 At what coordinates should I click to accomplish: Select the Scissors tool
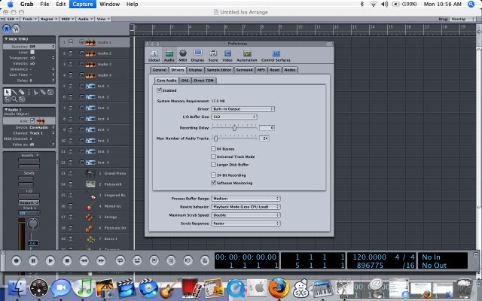[x=36, y=92]
